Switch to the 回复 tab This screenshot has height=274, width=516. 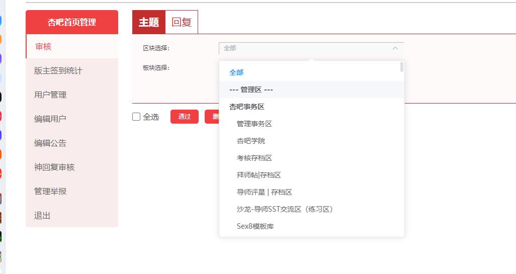point(182,22)
